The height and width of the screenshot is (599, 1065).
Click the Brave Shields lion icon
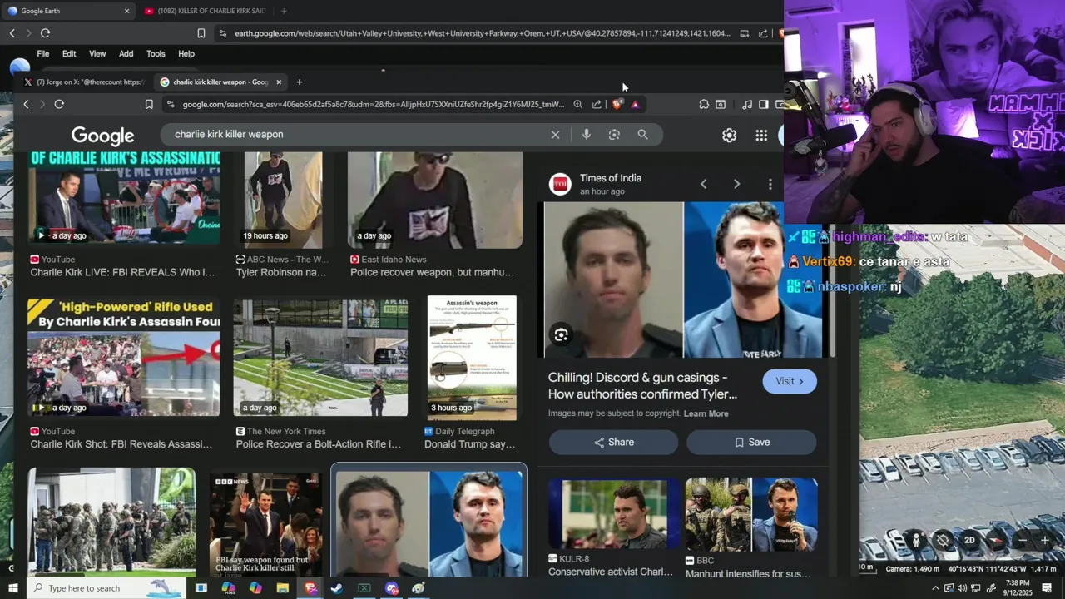(x=617, y=104)
